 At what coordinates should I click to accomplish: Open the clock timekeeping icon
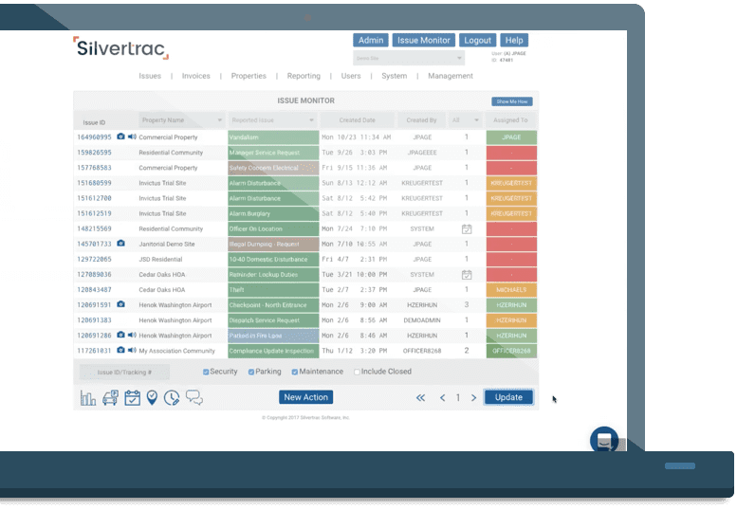point(172,398)
